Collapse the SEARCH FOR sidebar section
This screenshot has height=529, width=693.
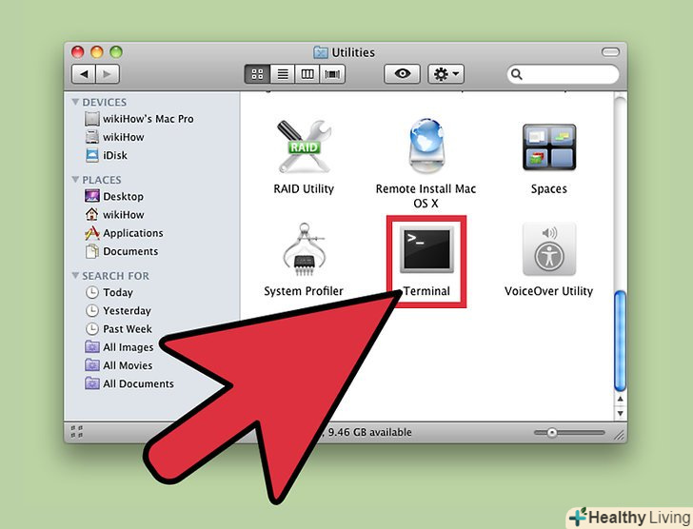point(75,276)
